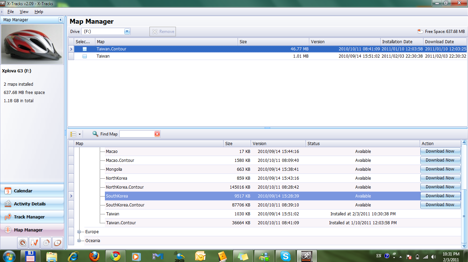Switch to Google Chrome in taskbar
The image size is (468, 262).
(115, 256)
